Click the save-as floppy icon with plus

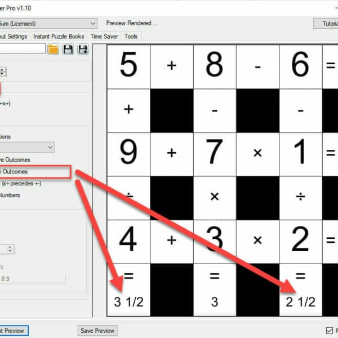[x=83, y=50]
